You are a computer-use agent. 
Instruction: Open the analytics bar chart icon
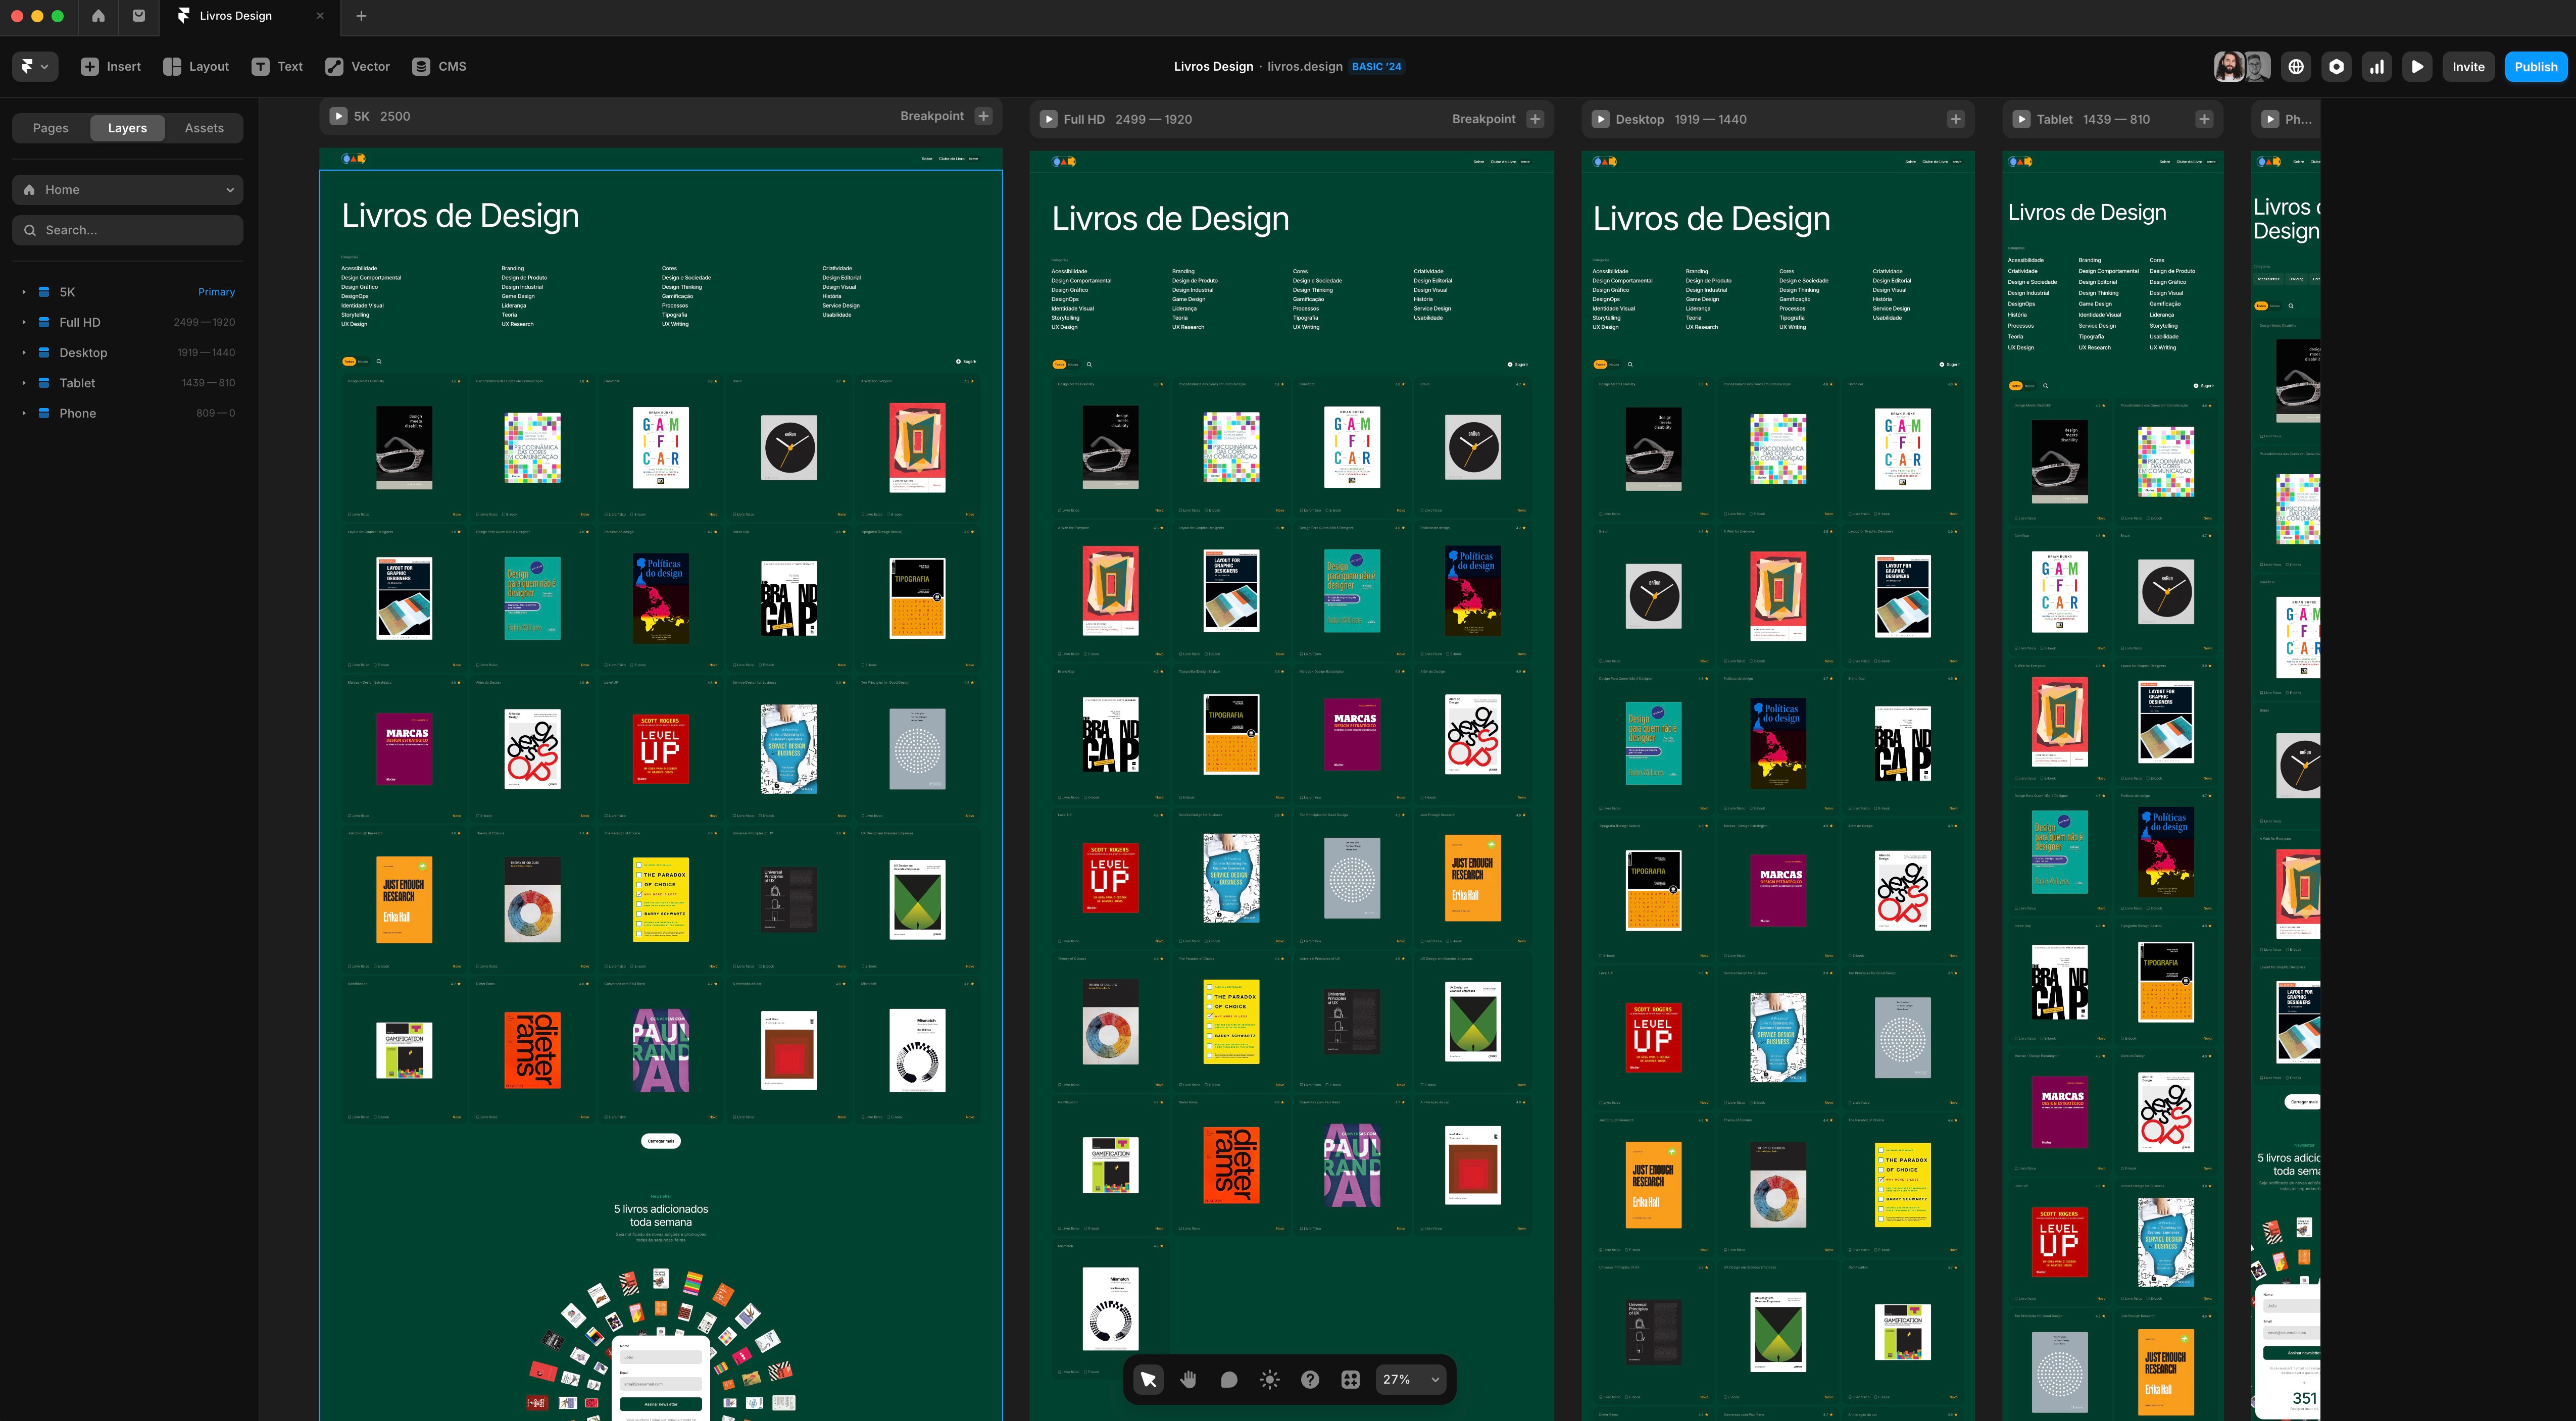(2377, 67)
